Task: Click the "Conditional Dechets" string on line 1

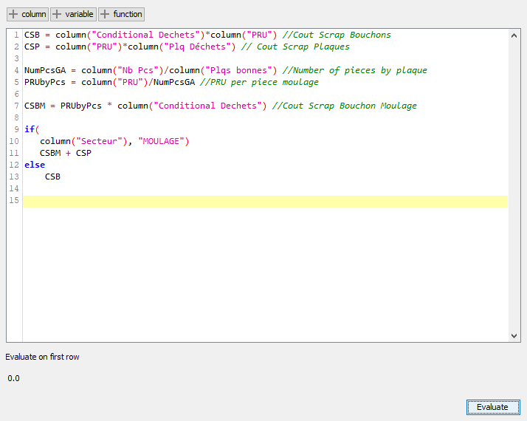Action: click(x=145, y=35)
